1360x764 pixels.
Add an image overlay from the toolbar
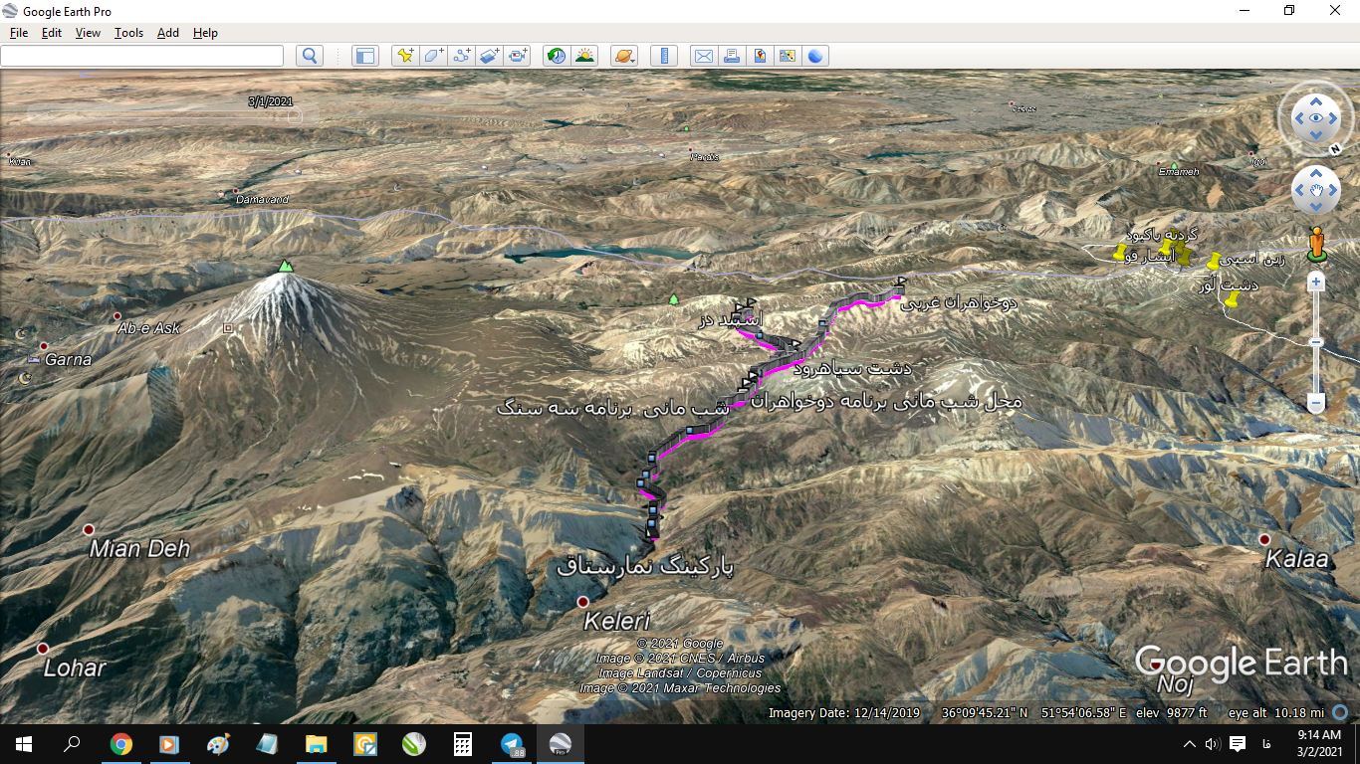coord(489,56)
